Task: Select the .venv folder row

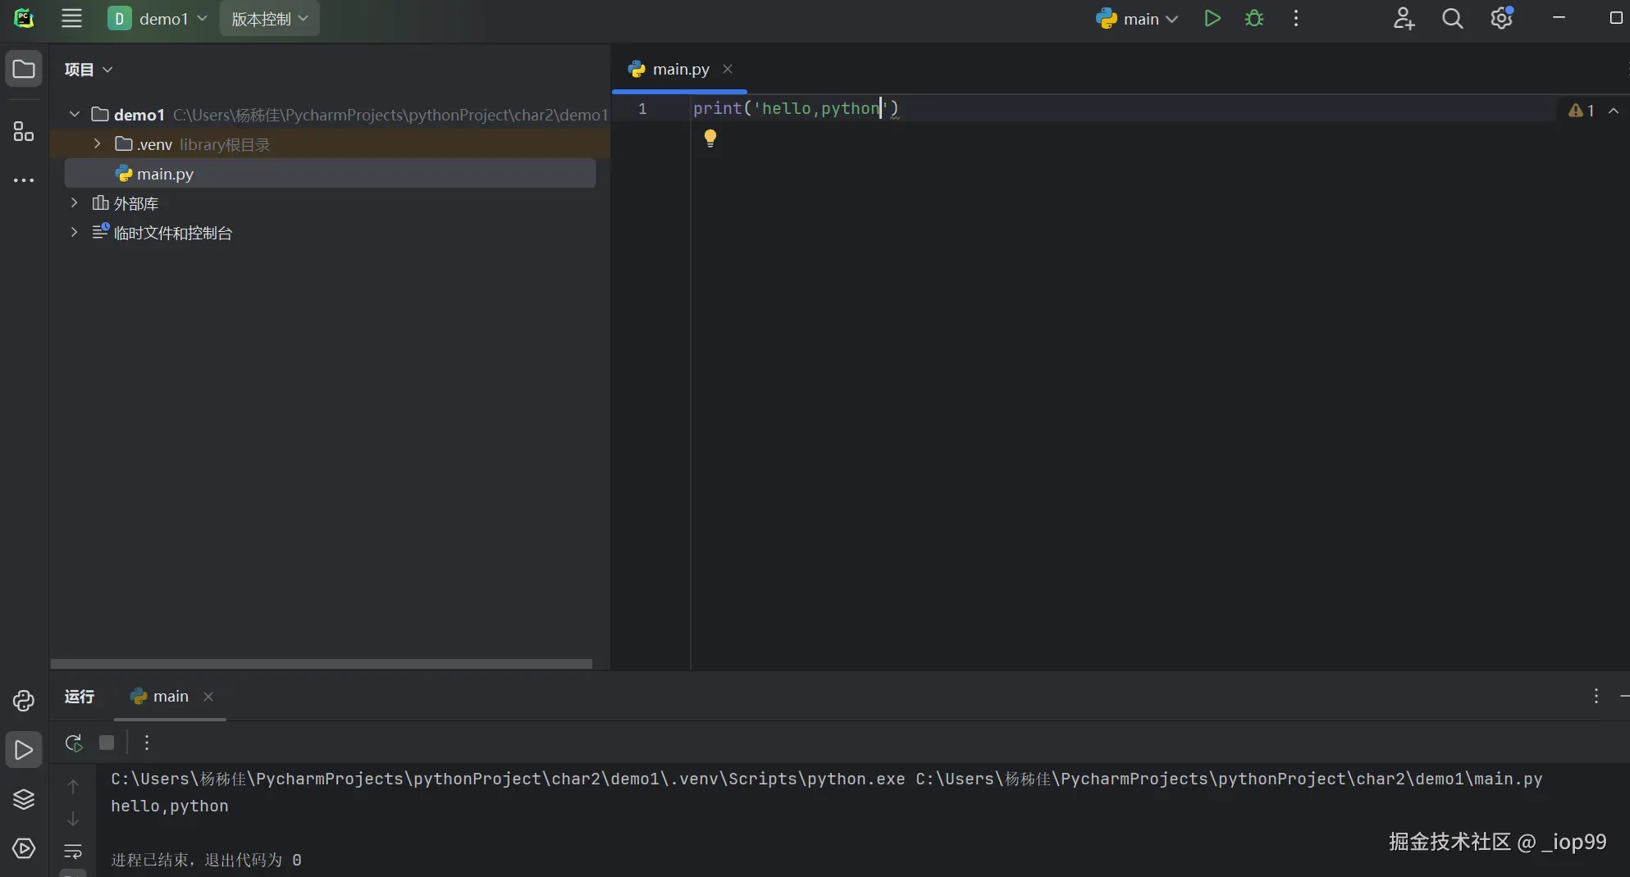Action: coord(330,144)
